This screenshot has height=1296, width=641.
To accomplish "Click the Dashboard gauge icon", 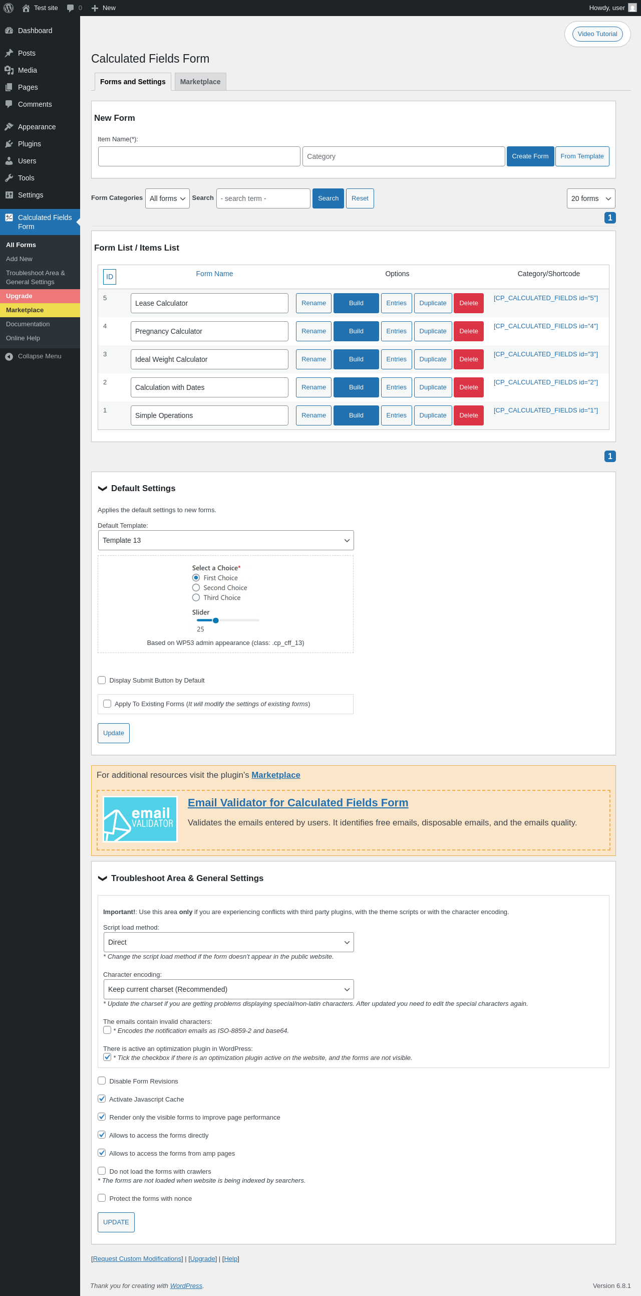I will pyautogui.click(x=9, y=31).
